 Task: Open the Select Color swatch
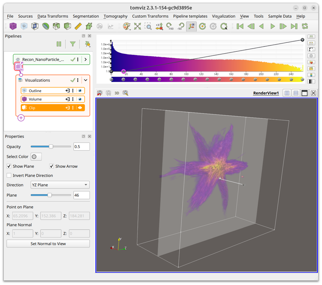(x=36, y=157)
